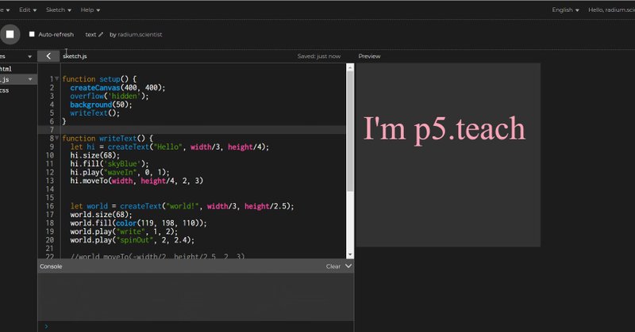
Task: Click the 'I'm p5.teach' preview canvas
Action: click(448, 155)
